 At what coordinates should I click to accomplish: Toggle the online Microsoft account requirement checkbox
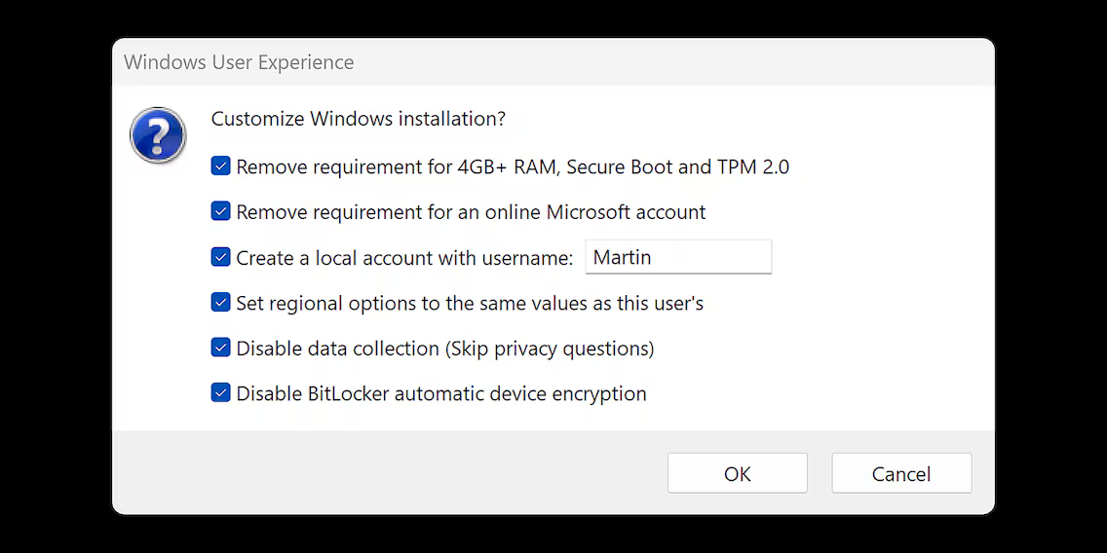[221, 211]
